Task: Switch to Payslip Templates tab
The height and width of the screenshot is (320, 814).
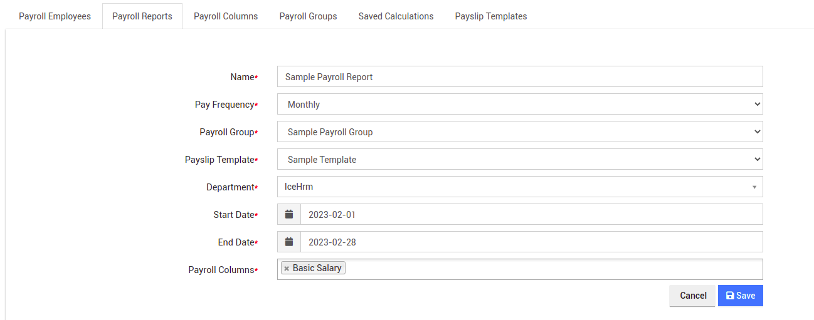Action: click(x=491, y=16)
